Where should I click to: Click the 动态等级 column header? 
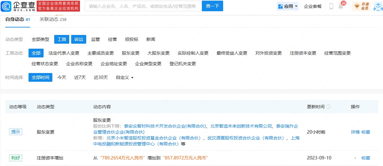pos(18,107)
